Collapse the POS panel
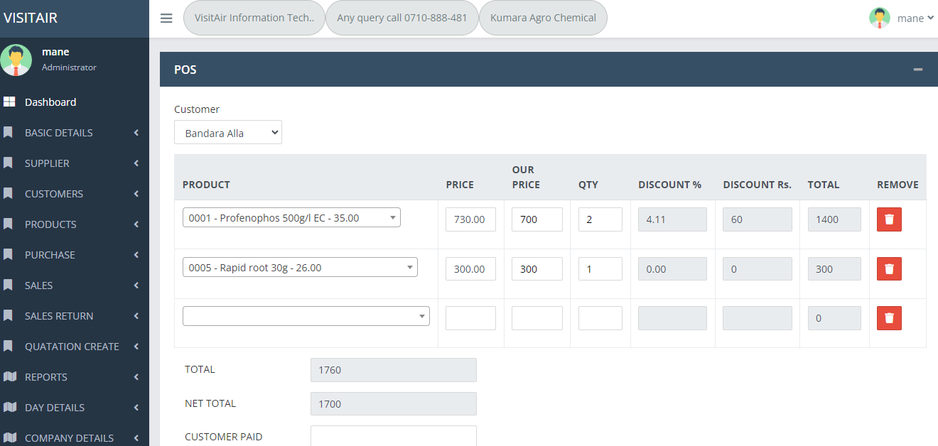This screenshot has height=446, width=938. 917,70
